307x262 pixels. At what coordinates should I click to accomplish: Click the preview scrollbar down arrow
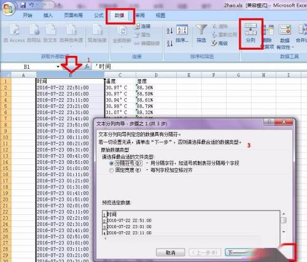(284, 232)
